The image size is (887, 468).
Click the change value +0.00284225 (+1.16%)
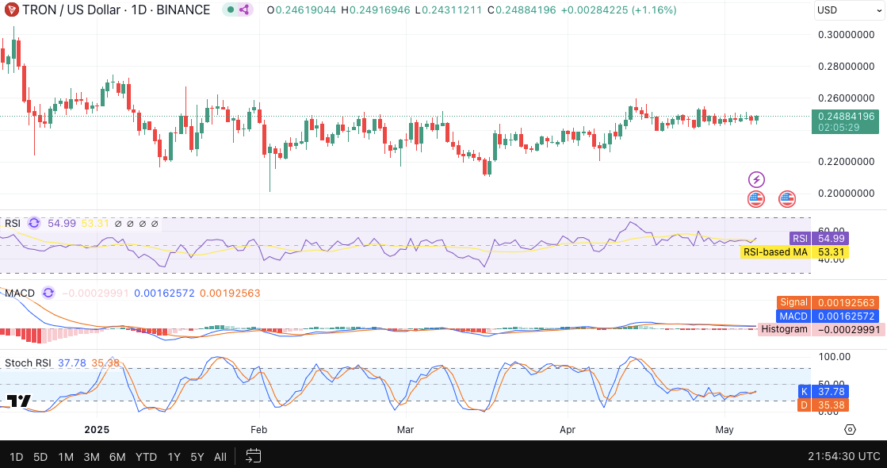[x=619, y=10]
